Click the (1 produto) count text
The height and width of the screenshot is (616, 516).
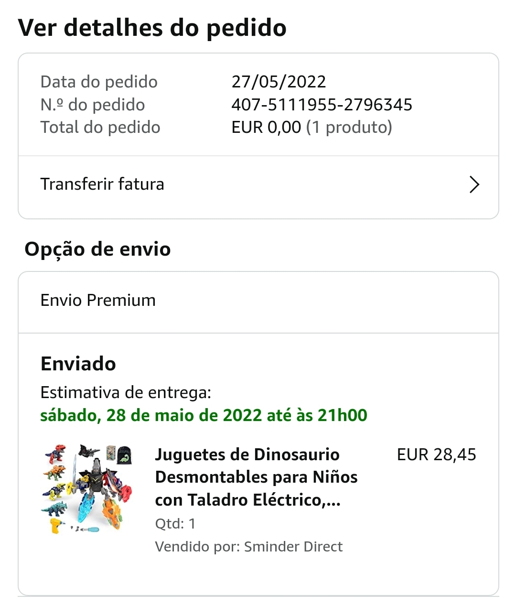point(349,128)
